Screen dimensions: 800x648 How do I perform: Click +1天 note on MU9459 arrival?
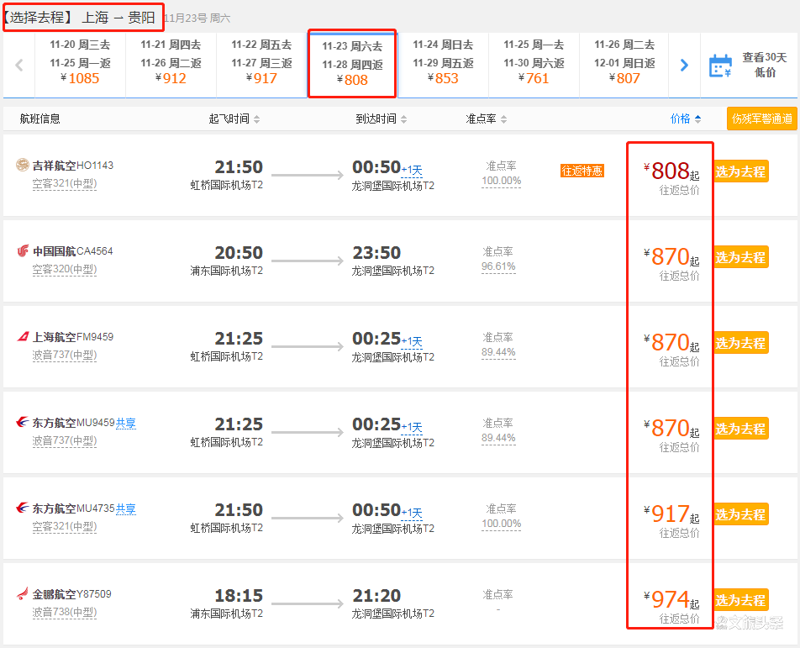click(412, 427)
